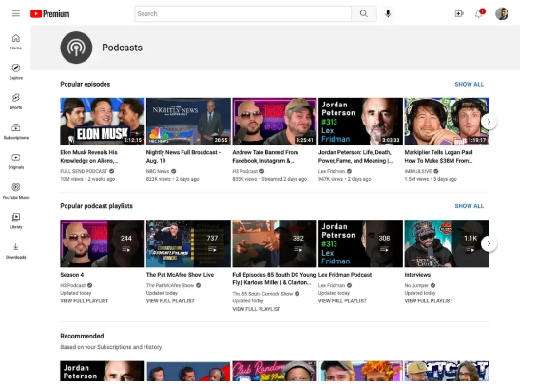
Task: Open the notifications bell
Action: pos(479,13)
